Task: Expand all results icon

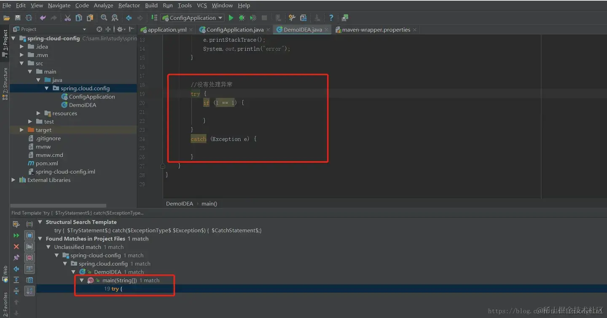Action: 16,280
